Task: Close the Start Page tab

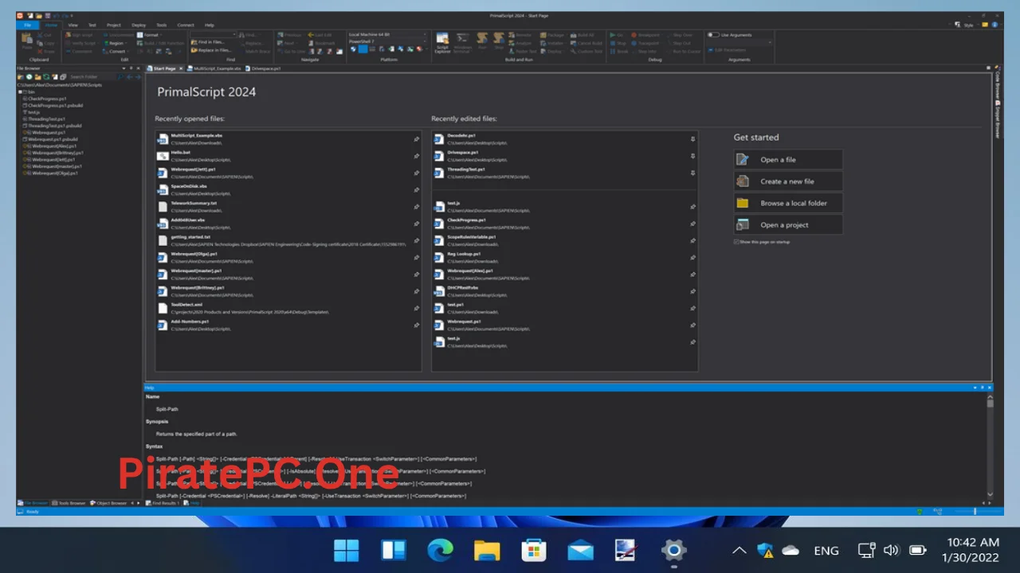Action: 182,68
